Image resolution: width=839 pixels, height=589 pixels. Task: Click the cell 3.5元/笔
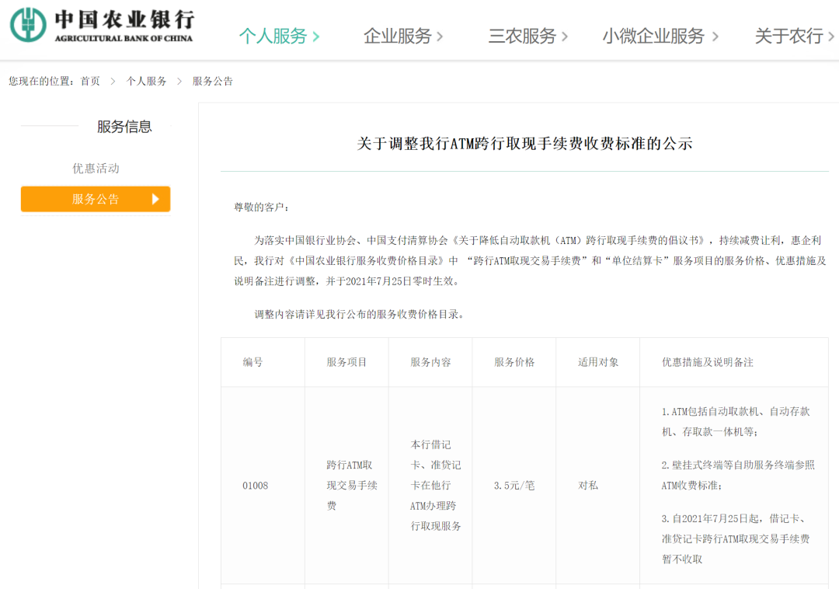click(x=514, y=486)
